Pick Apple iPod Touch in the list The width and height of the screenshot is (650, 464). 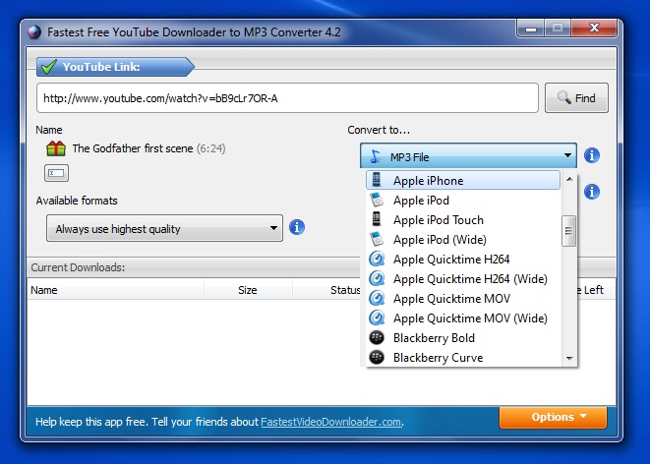coord(463,219)
